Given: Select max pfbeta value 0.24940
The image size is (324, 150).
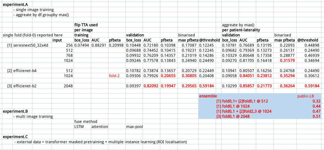Looking at the screenshot, I should [190, 60].
